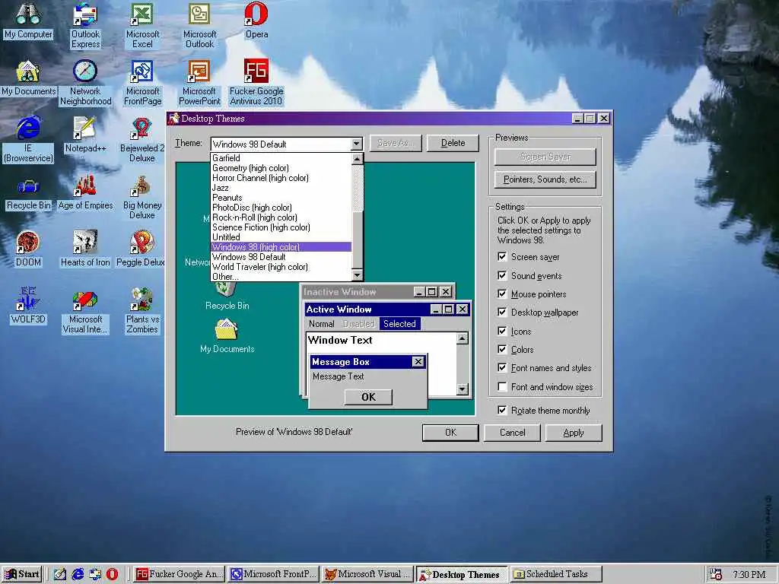Viewport: 779px width, 584px height.
Task: Select the WOLF3D desktop icon
Action: (28, 306)
